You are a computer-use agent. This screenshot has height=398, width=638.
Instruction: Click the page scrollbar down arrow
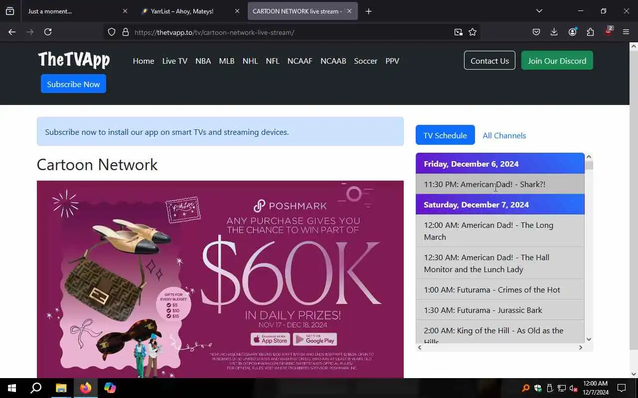tap(634, 374)
